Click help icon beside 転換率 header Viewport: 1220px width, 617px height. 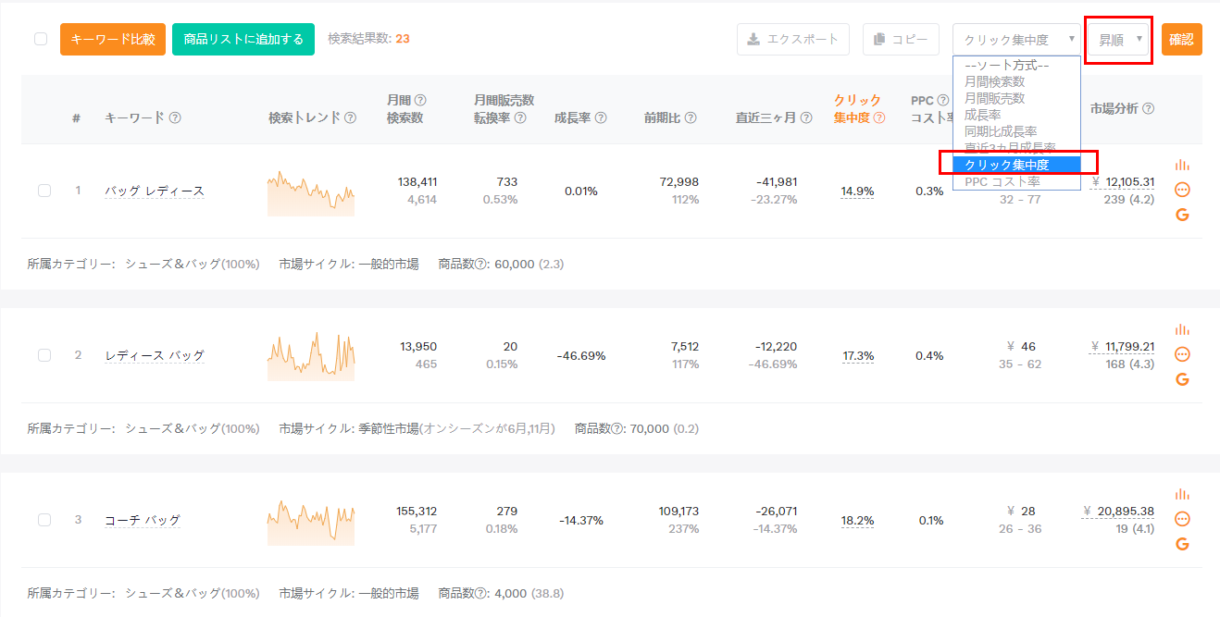(x=520, y=117)
